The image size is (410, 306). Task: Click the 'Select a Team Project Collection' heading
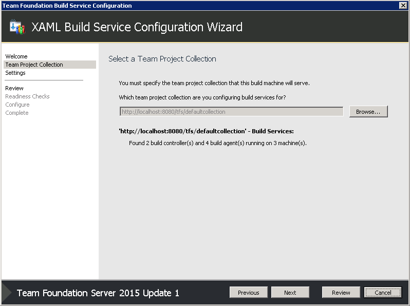(162, 59)
